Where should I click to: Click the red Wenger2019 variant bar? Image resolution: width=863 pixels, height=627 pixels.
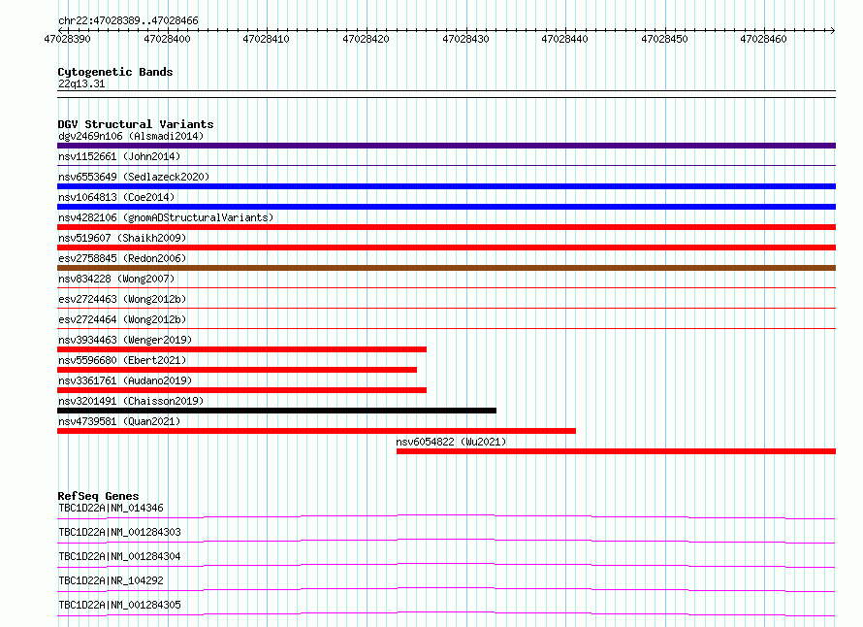[x=241, y=349]
